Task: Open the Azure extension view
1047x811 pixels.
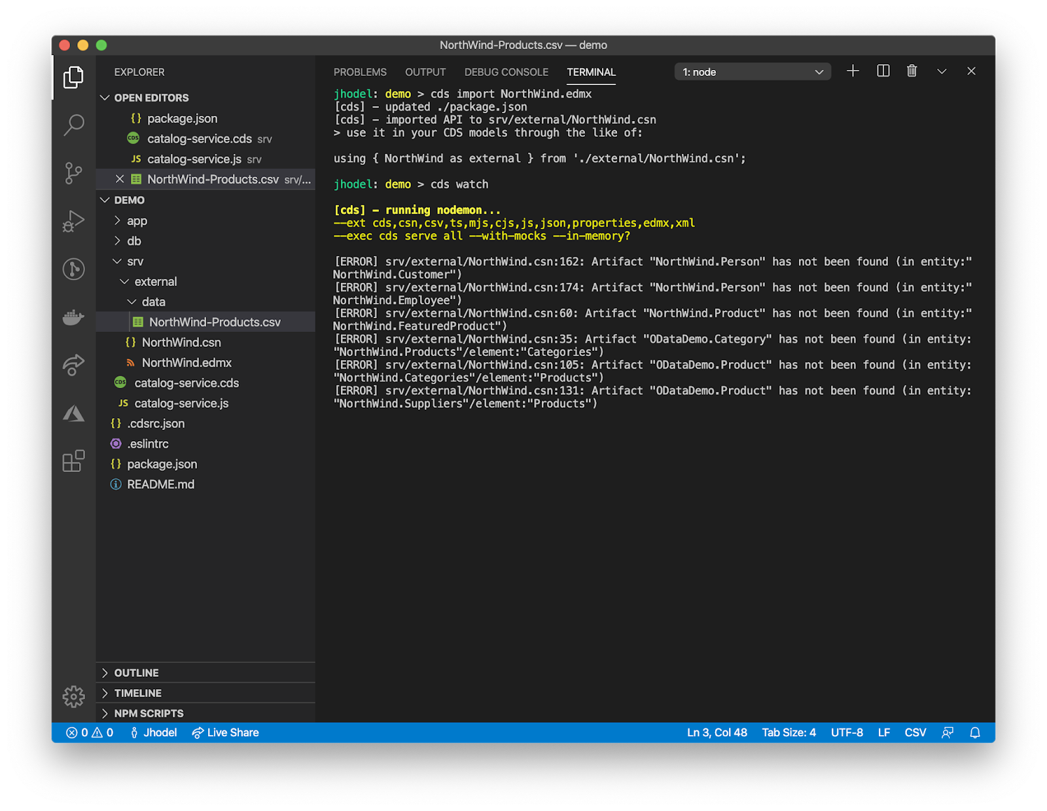Action: tap(73, 414)
